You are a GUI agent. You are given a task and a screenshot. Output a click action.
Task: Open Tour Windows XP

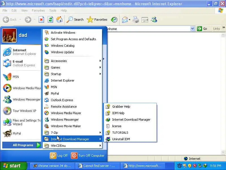coord(22,111)
